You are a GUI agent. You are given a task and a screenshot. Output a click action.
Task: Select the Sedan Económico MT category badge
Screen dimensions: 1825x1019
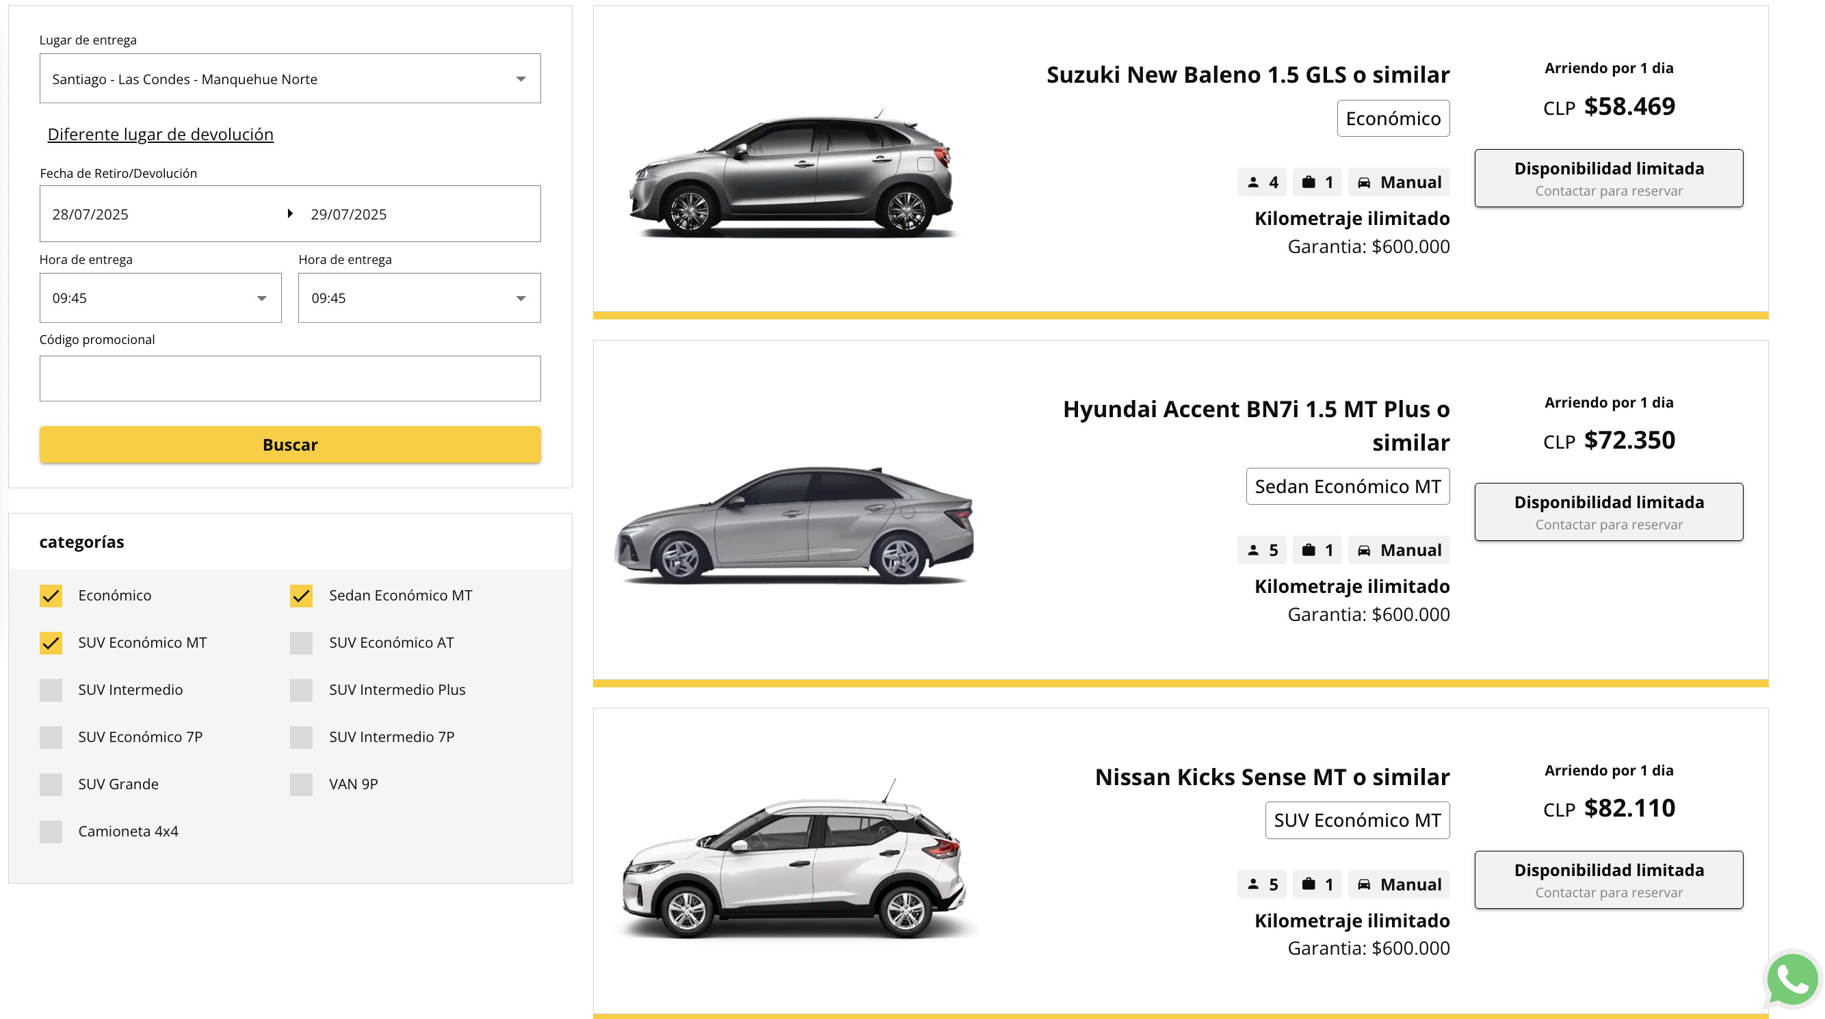click(1348, 486)
